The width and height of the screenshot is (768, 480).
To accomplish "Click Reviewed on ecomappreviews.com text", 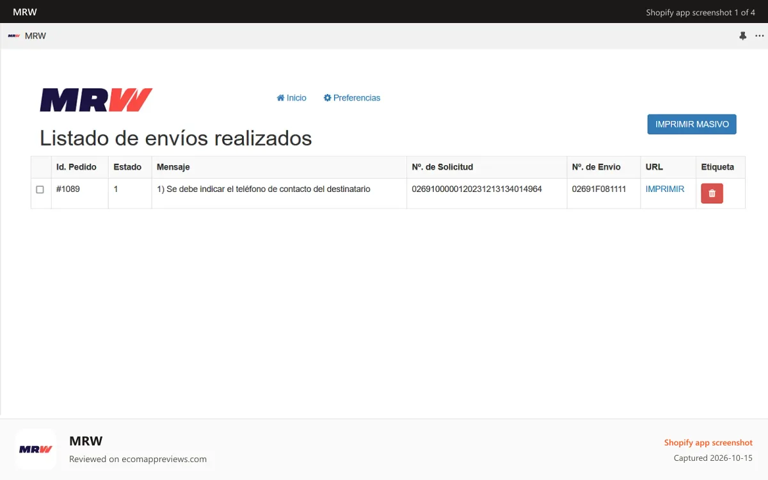I will pyautogui.click(x=138, y=459).
